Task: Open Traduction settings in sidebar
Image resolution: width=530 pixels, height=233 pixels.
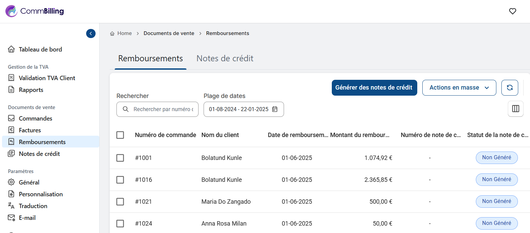Action: (x=33, y=206)
